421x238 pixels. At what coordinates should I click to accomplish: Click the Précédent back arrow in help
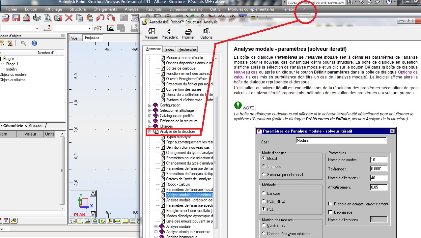(170, 31)
